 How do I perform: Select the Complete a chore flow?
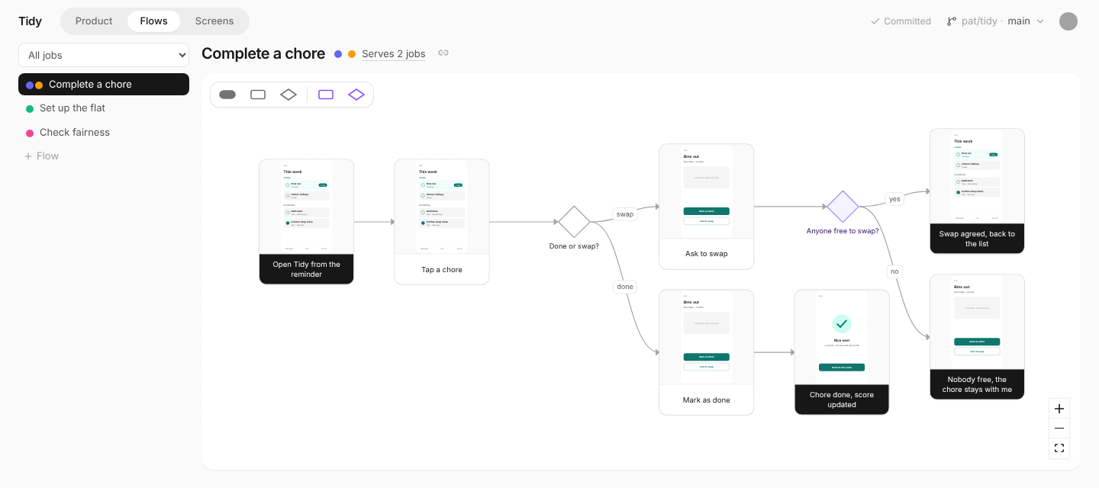(x=104, y=84)
